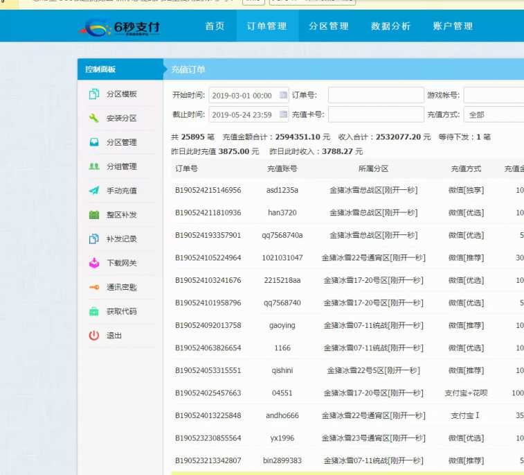The width and height of the screenshot is (524, 475).
Task: Click the 下载网关 download icon
Action: 94,264
